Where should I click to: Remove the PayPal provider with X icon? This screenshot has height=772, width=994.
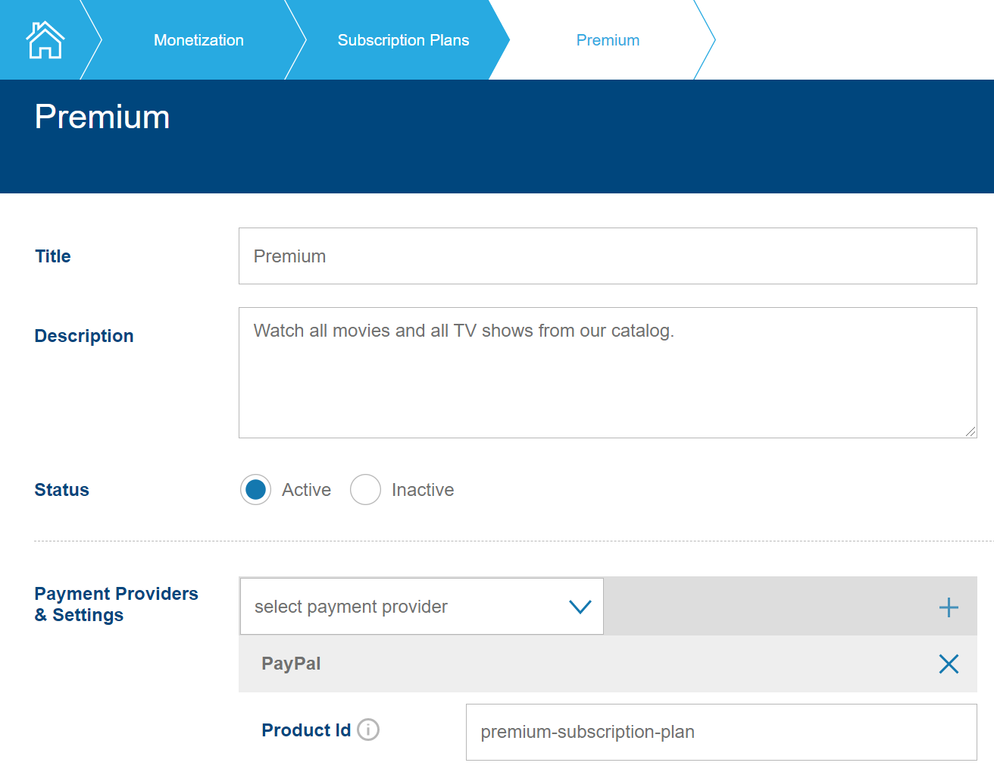pos(949,664)
